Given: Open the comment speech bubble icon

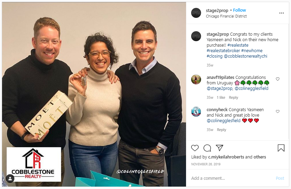Looking at the screenshot, I should [207, 148].
